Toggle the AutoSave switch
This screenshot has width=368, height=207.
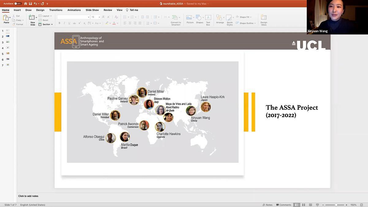[x=18, y=4]
